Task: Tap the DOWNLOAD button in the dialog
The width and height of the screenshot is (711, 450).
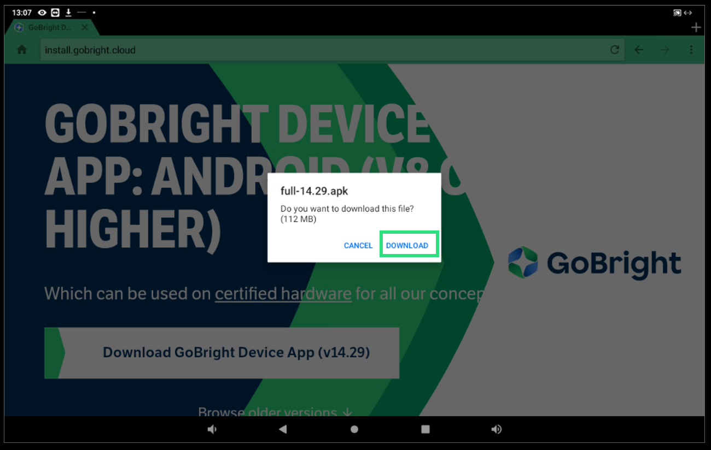Action: (407, 245)
